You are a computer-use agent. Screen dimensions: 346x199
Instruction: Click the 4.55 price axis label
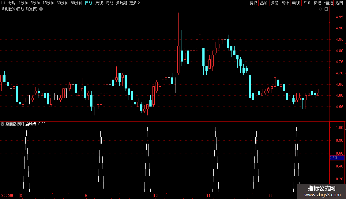click(x=339, y=107)
